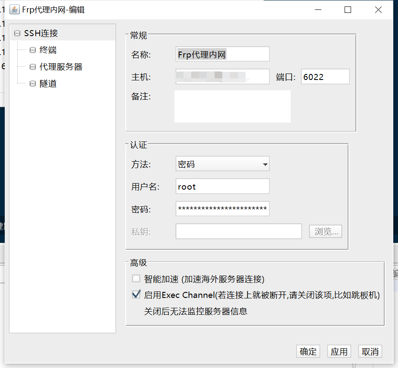Click the 认证 group title
398x368 pixels.
(x=138, y=145)
